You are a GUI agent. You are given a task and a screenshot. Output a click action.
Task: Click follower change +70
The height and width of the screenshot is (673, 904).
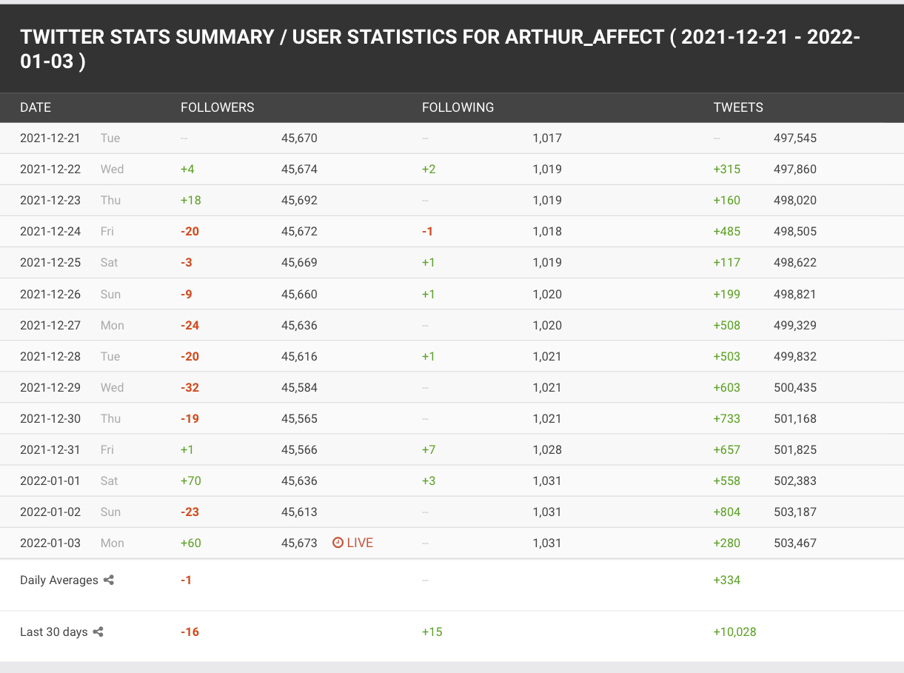click(191, 481)
